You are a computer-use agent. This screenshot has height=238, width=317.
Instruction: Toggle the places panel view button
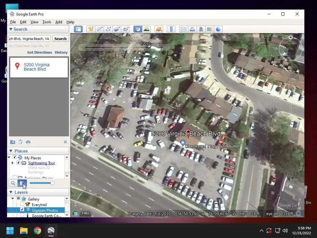[x=22, y=183]
